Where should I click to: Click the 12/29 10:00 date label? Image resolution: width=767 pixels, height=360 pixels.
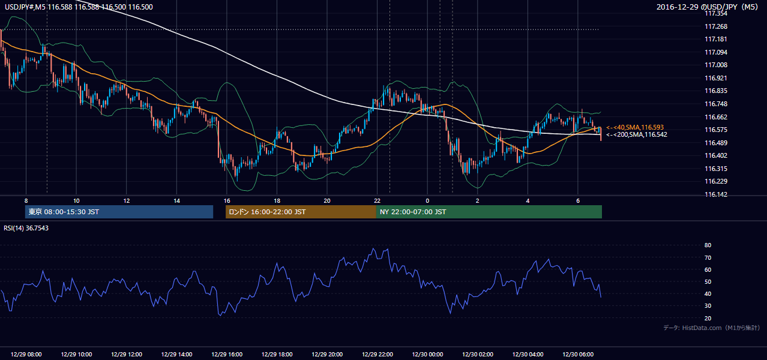[76, 355]
